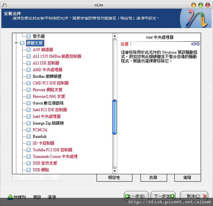Select the Toshiba PCI IDE 控制器 entry
This screenshot has height=206, width=213.
[53, 150]
